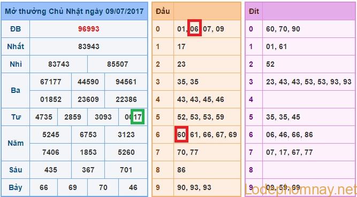The image size is (357, 197).
Task: Click the Đít column header
Action: pyautogui.click(x=254, y=11)
